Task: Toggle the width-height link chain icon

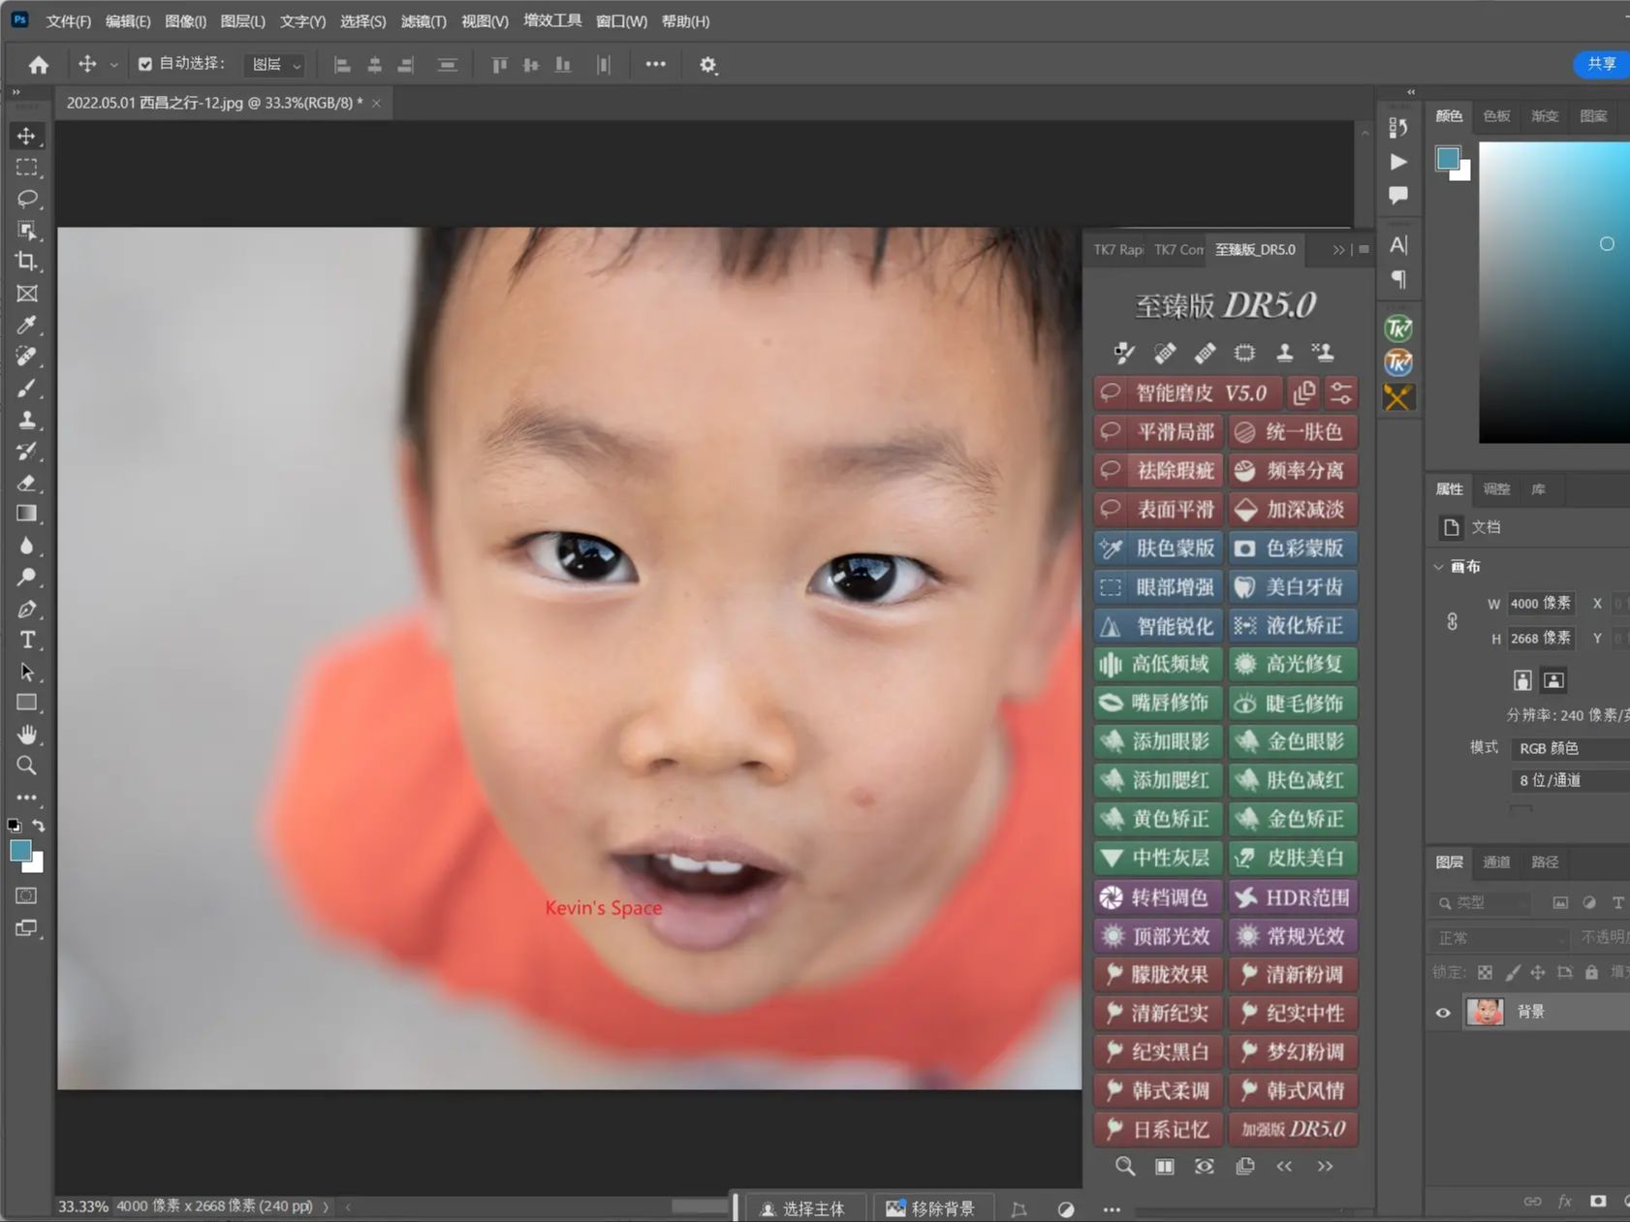Action: (1452, 621)
